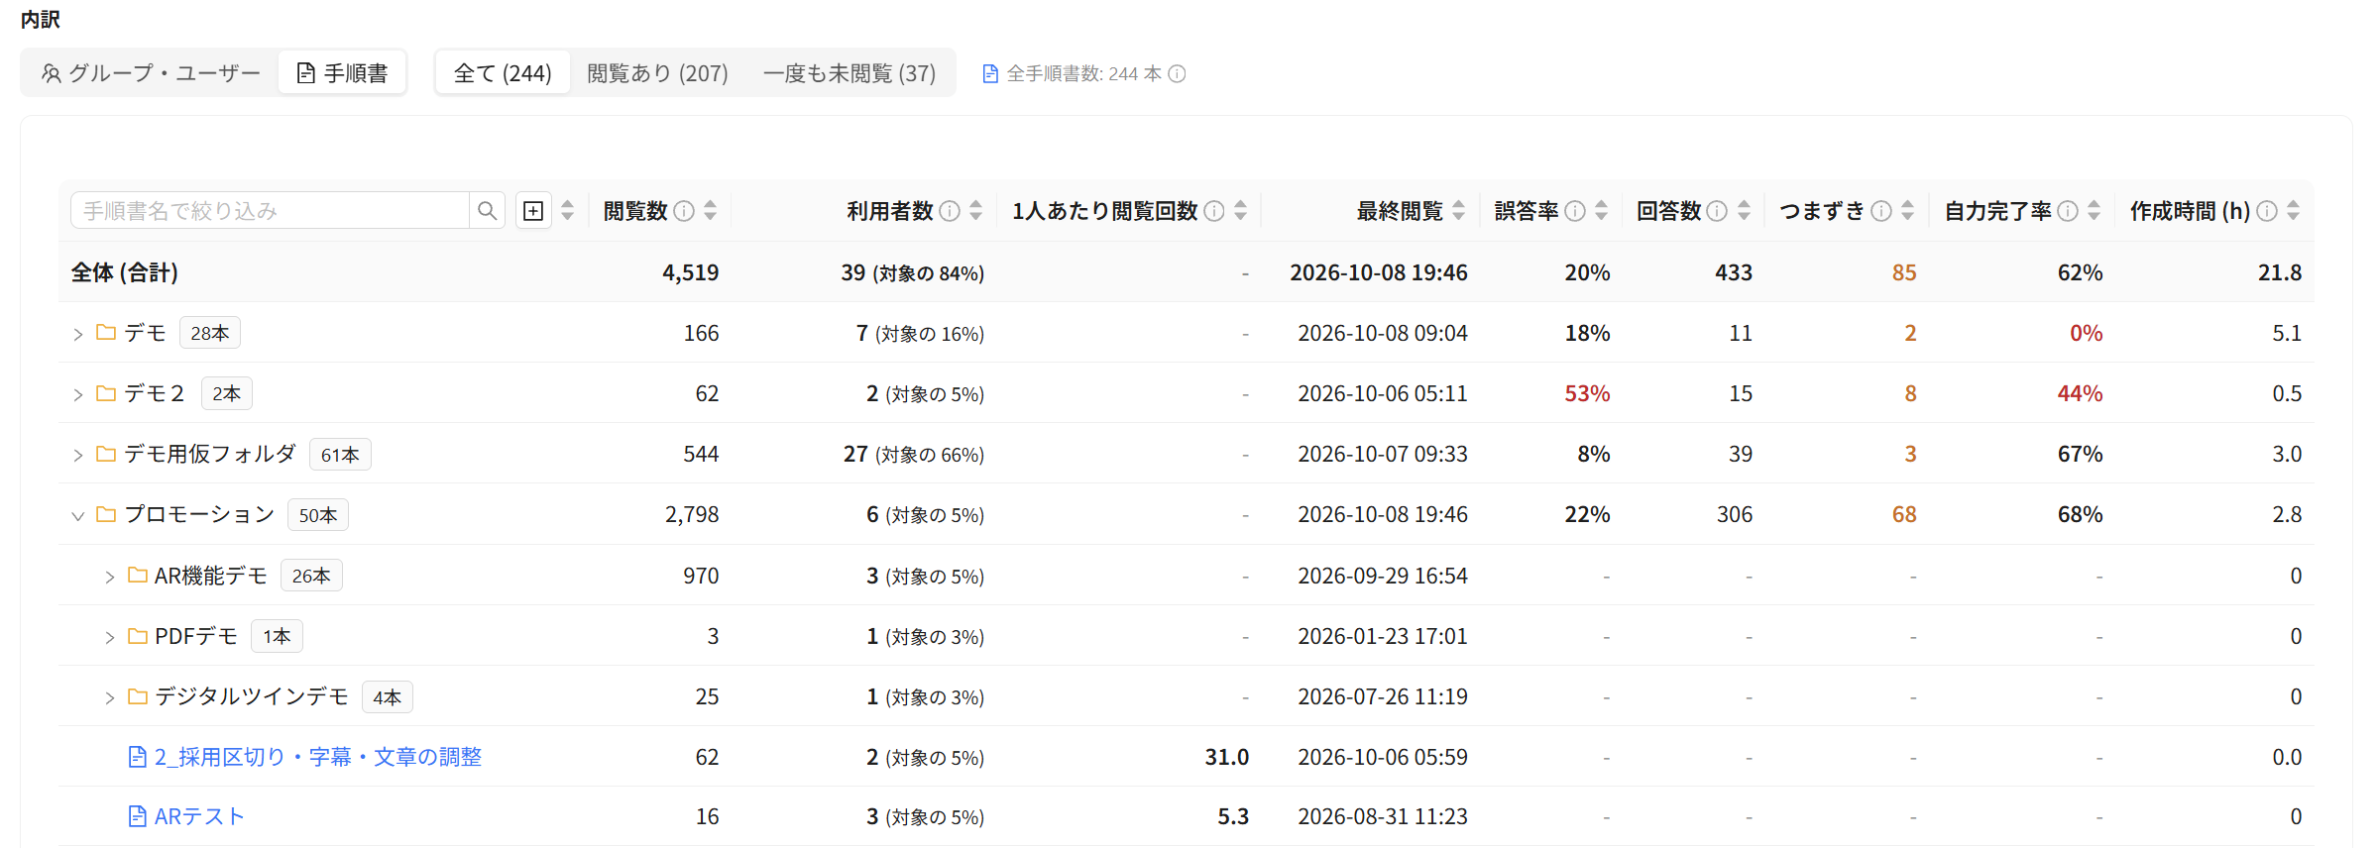Click the search magnifier icon
2379x848 pixels.
[487, 211]
